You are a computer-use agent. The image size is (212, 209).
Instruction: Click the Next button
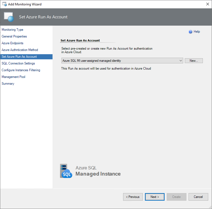(x=155, y=197)
